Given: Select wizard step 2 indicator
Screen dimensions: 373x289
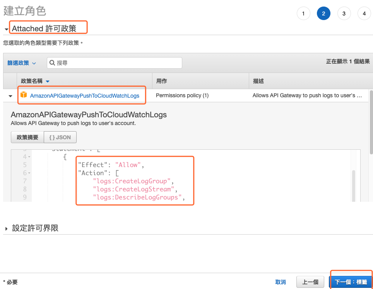Looking at the screenshot, I should pos(323,14).
